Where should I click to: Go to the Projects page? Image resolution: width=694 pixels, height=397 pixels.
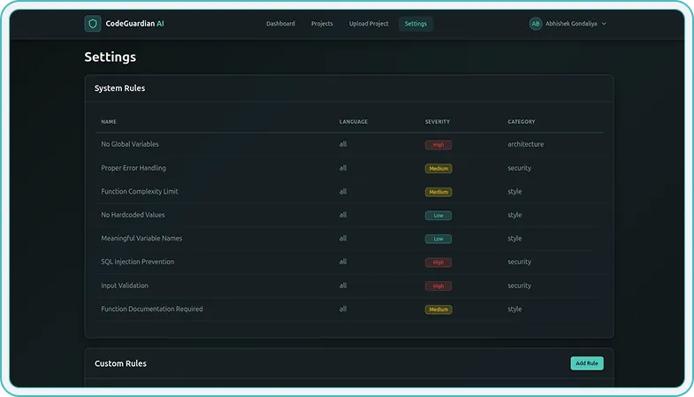[x=322, y=24]
